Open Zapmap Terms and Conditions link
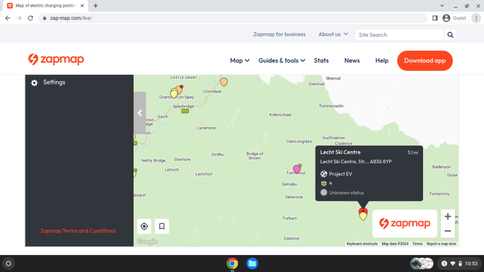 (x=78, y=231)
